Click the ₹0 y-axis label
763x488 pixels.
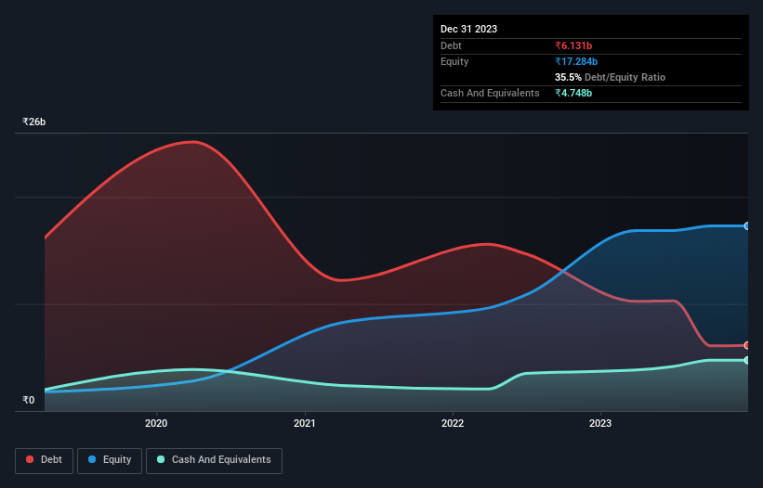click(29, 400)
